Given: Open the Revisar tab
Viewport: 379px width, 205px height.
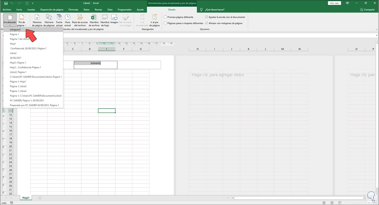Looking at the screenshot, I should pos(99,10).
